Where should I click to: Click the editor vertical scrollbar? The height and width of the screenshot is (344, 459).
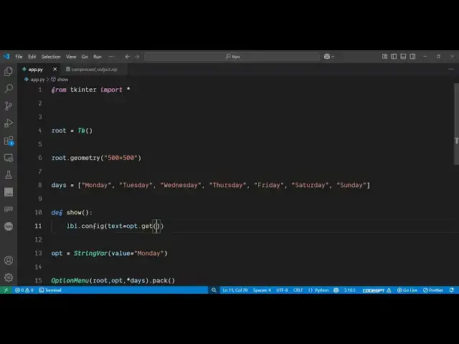tap(456, 124)
